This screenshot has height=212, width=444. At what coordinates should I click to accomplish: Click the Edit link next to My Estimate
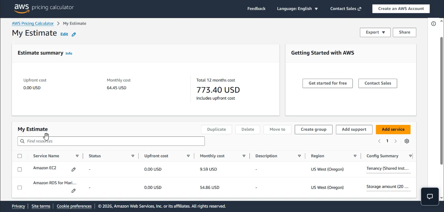click(x=64, y=34)
